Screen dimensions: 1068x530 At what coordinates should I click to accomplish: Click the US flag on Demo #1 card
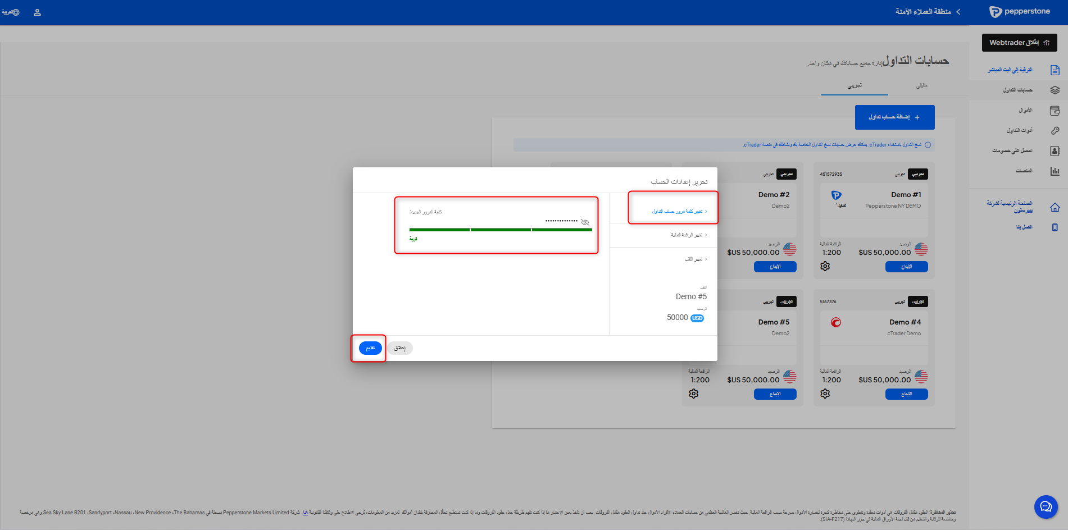(921, 249)
